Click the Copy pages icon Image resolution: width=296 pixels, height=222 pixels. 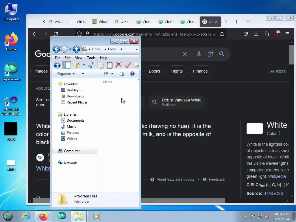[x=100, y=65]
